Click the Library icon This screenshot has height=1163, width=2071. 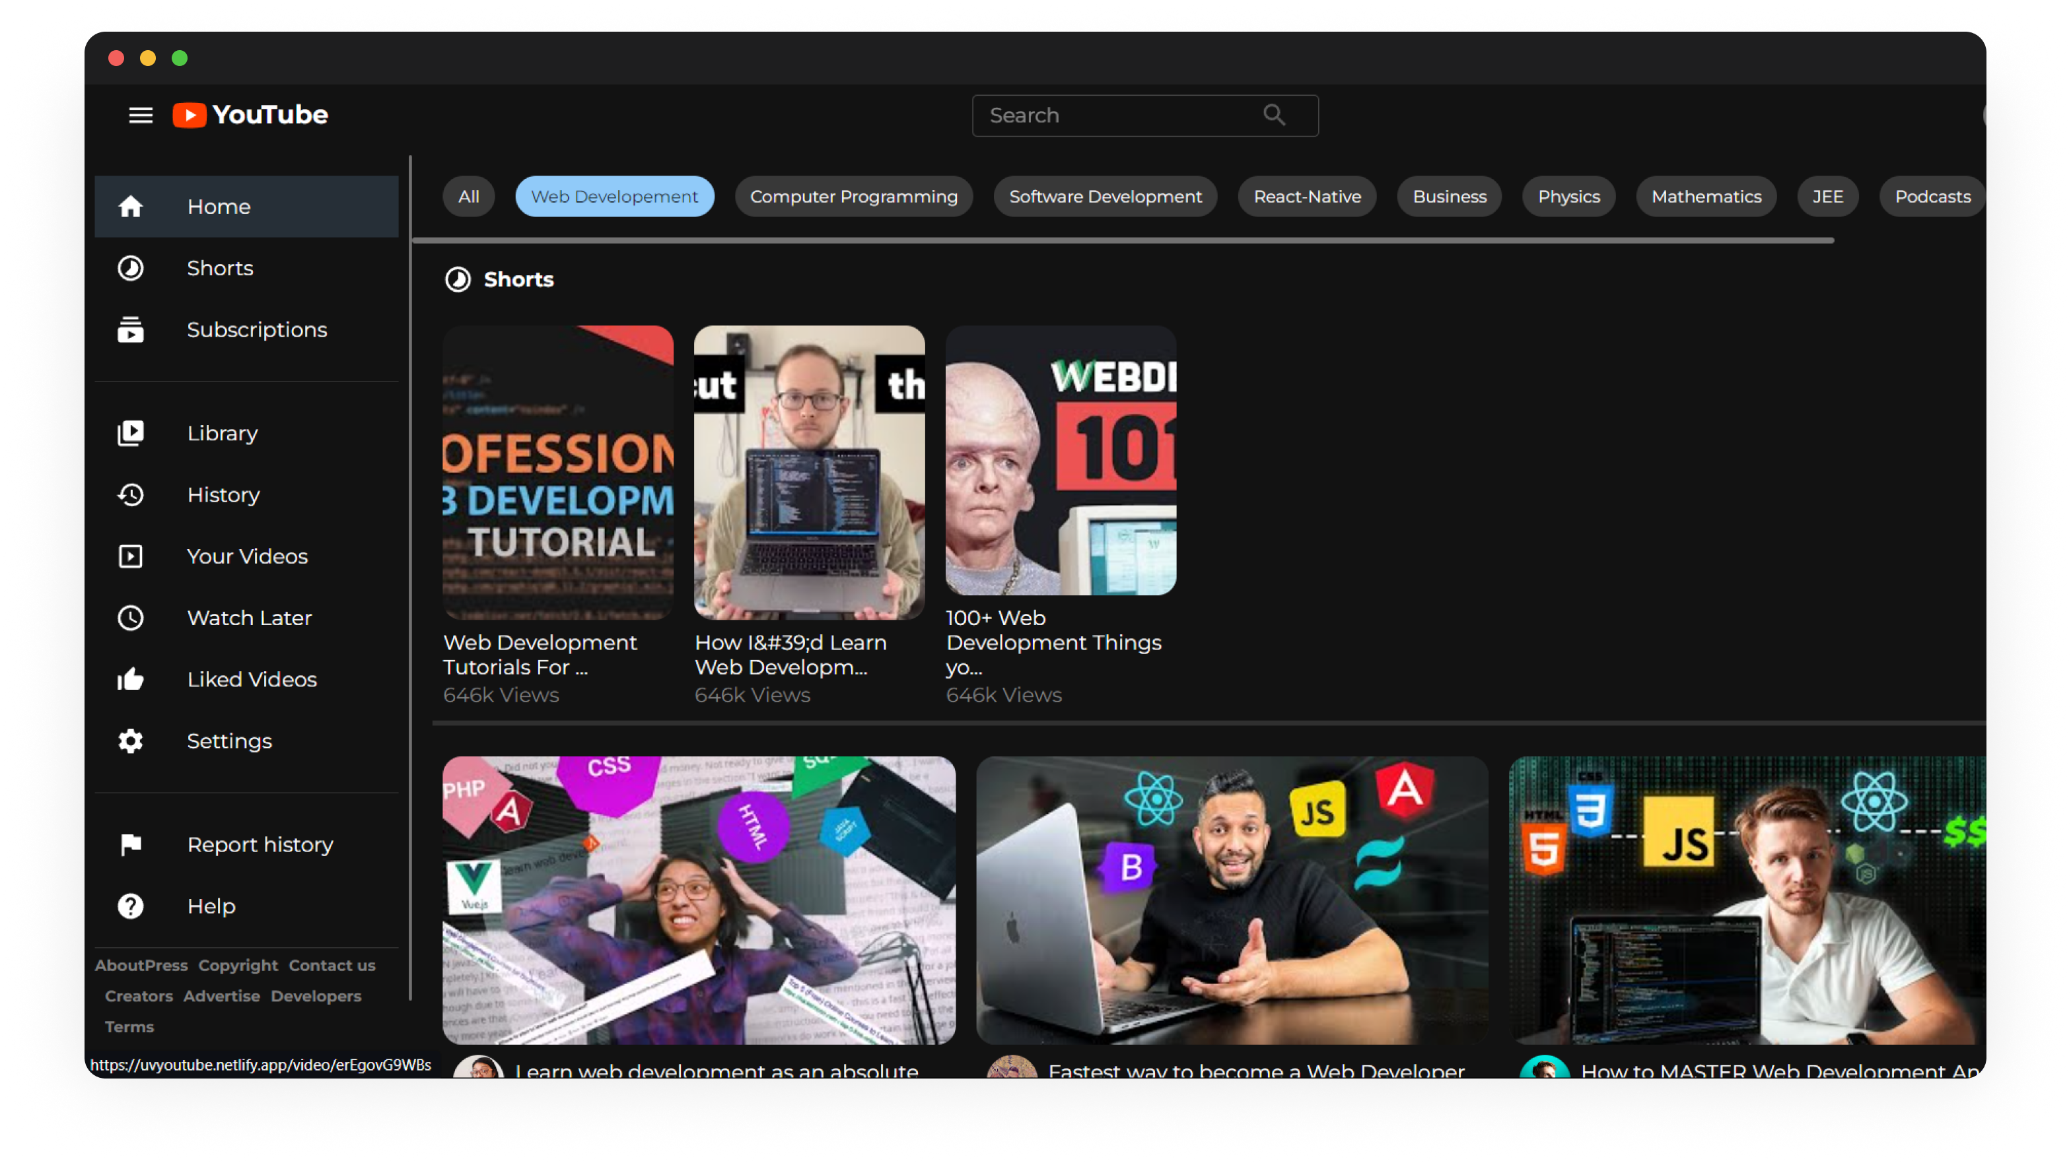point(130,433)
